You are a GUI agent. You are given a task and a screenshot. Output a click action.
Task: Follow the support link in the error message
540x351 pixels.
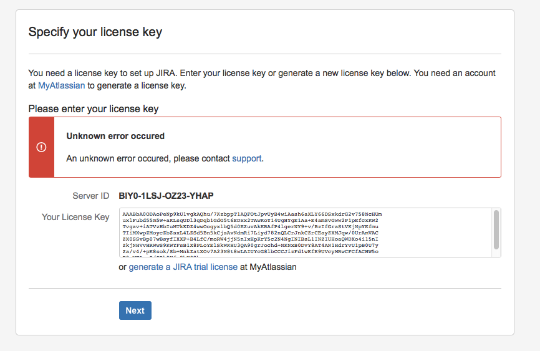(x=246, y=158)
